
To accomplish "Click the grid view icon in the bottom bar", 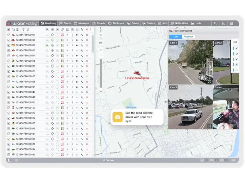I will coord(17,160).
